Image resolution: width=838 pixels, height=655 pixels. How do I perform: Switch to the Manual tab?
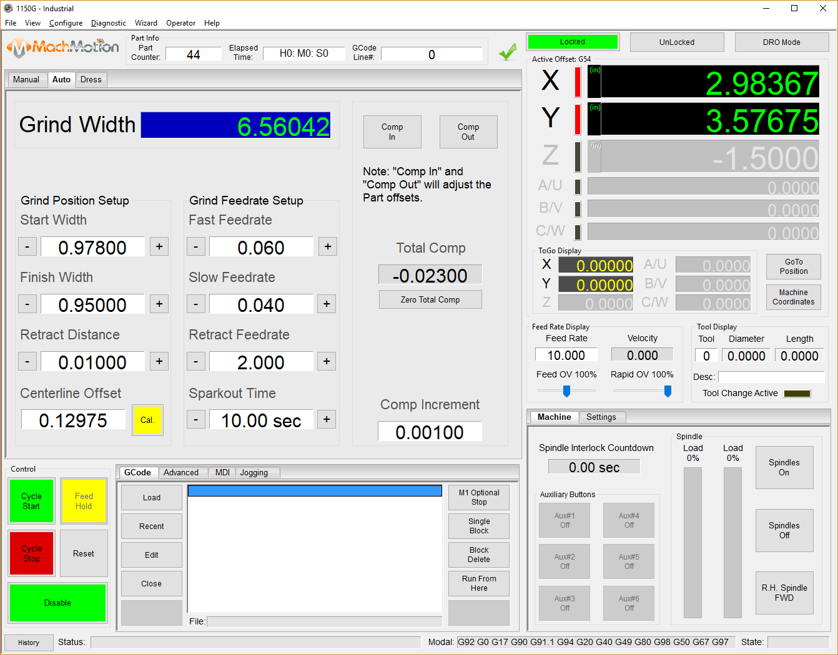26,80
